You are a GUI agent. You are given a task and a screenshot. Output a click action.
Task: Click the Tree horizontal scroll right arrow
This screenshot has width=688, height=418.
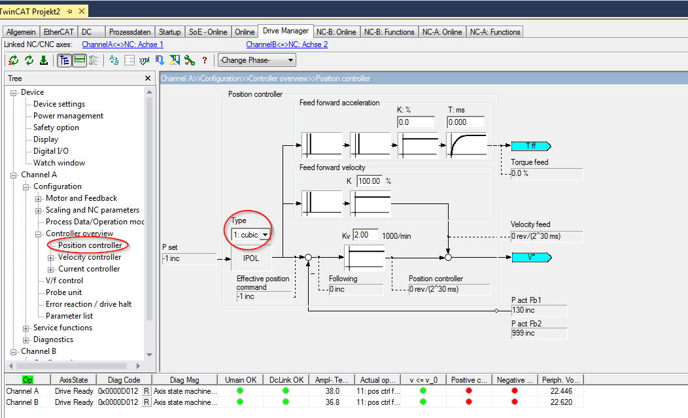138,366
